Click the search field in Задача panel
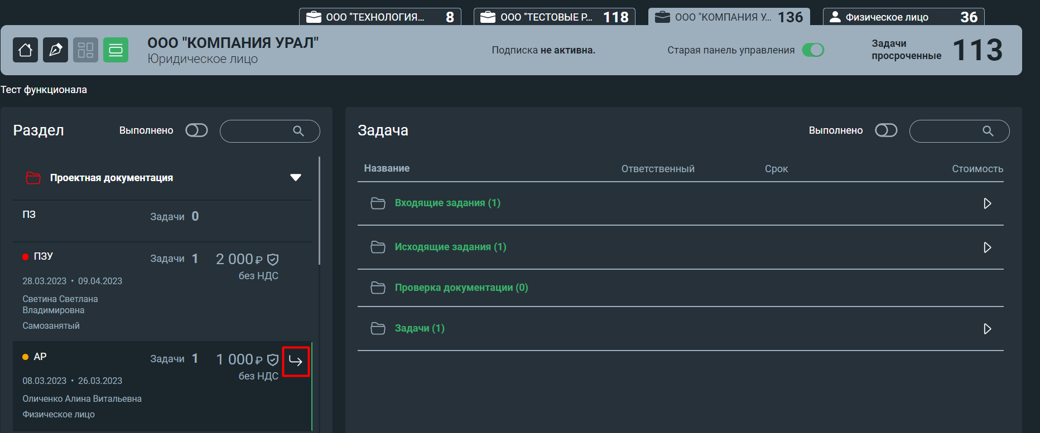 (960, 131)
